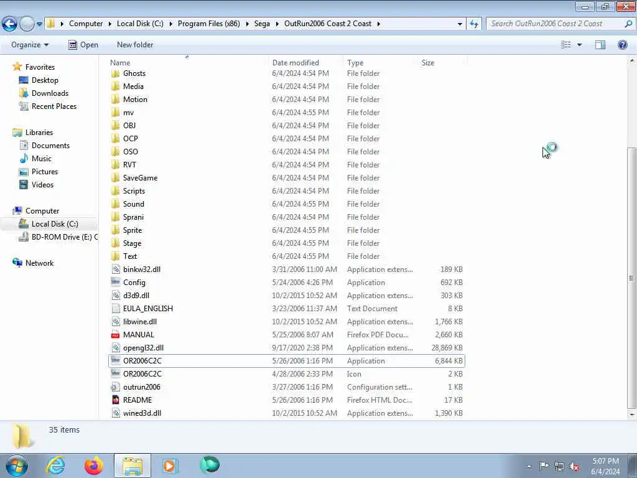Click the Forward navigation arrow

pyautogui.click(x=27, y=24)
